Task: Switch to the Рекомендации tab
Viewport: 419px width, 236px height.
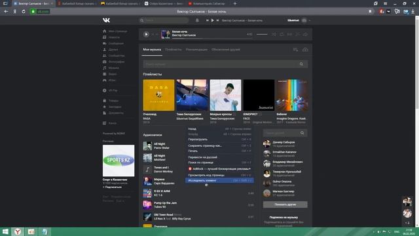Action: (x=196, y=50)
